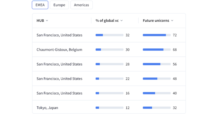218x122 pixels.
Task: Open the Americas tab
Action: coord(81,5)
